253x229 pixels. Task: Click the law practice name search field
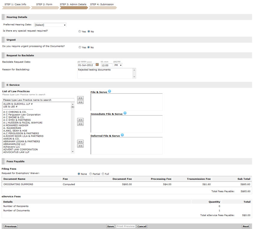pos(38,100)
